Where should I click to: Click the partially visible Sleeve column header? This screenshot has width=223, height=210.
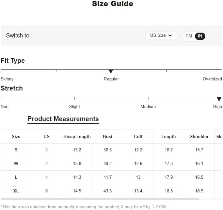[219, 136]
